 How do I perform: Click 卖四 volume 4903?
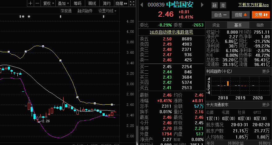[187, 44]
